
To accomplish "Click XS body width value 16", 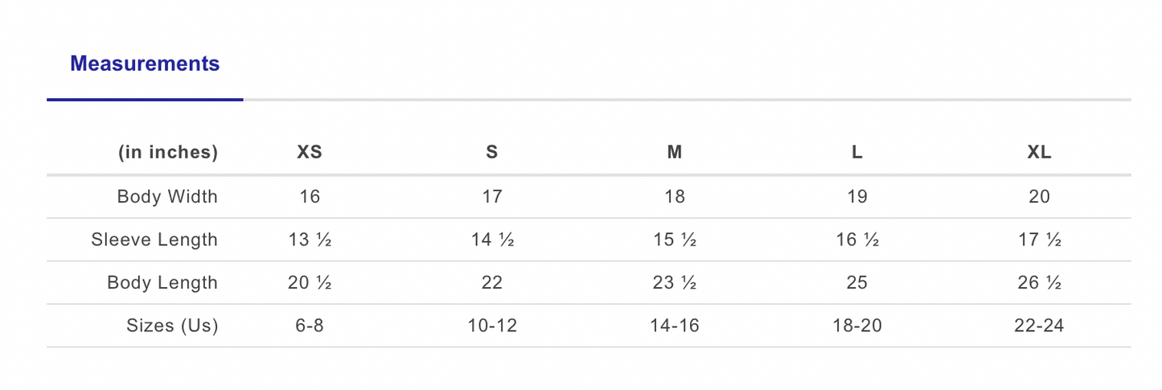I will tap(310, 196).
